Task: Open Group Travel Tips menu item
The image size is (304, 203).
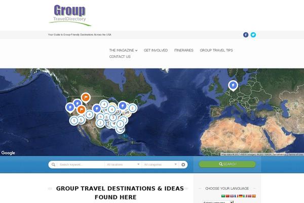Action: [x=216, y=50]
